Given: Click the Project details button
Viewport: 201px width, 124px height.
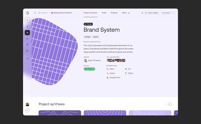Looking at the screenshot, I should [152, 13].
